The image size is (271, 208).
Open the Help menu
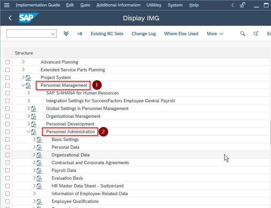pyautogui.click(x=194, y=5)
